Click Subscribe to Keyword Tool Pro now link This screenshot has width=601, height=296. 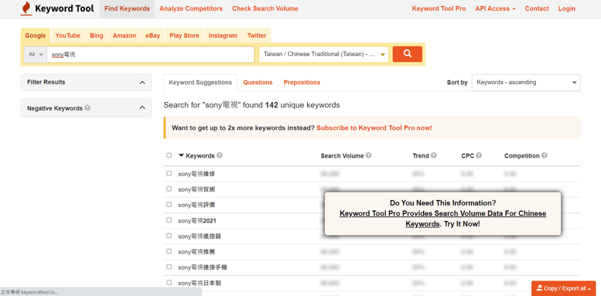coord(374,128)
